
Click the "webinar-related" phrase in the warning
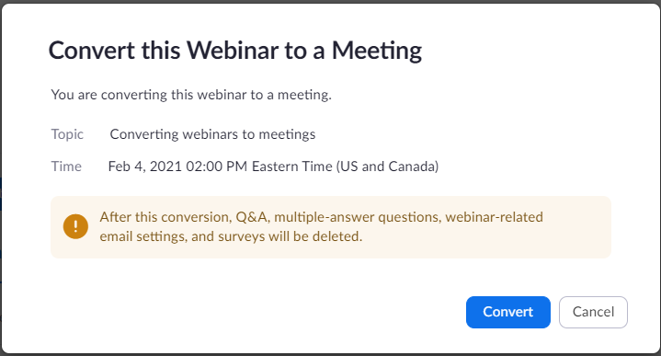pos(495,217)
